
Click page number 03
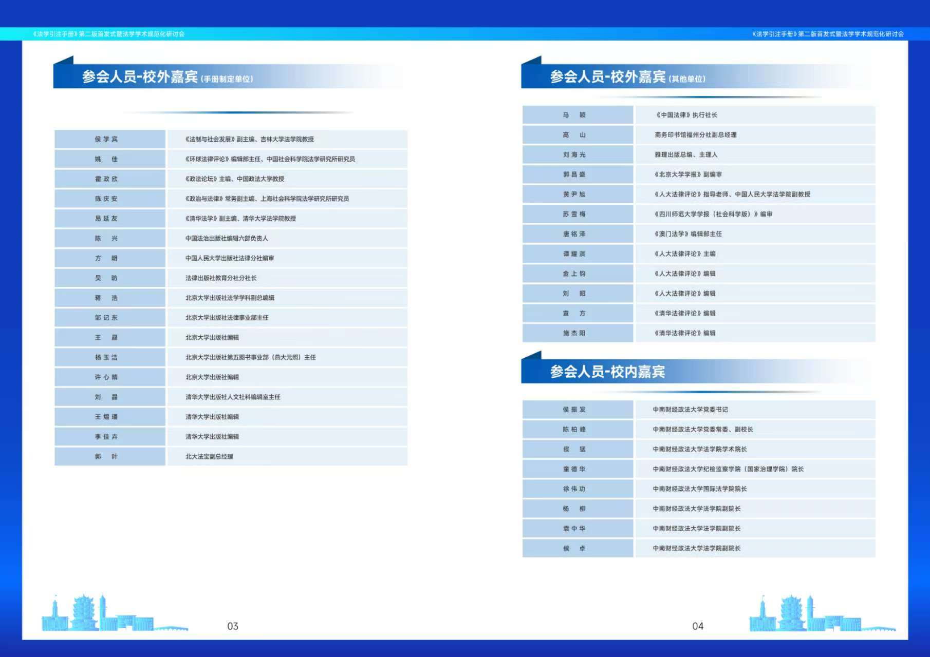(x=233, y=626)
